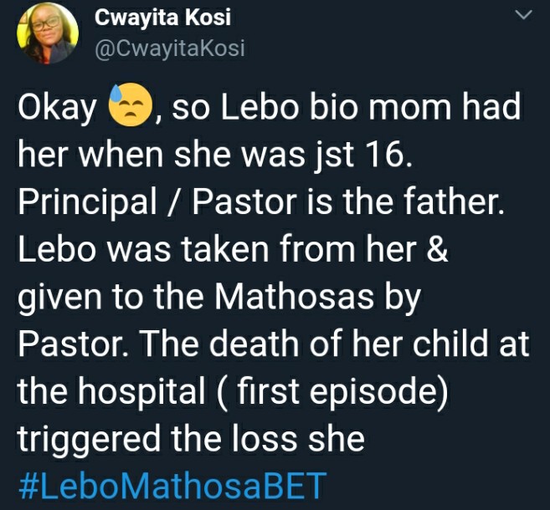Screen dimensions: 550x510
Task: Click the ampersand after 'from her'
Action: click(437, 249)
